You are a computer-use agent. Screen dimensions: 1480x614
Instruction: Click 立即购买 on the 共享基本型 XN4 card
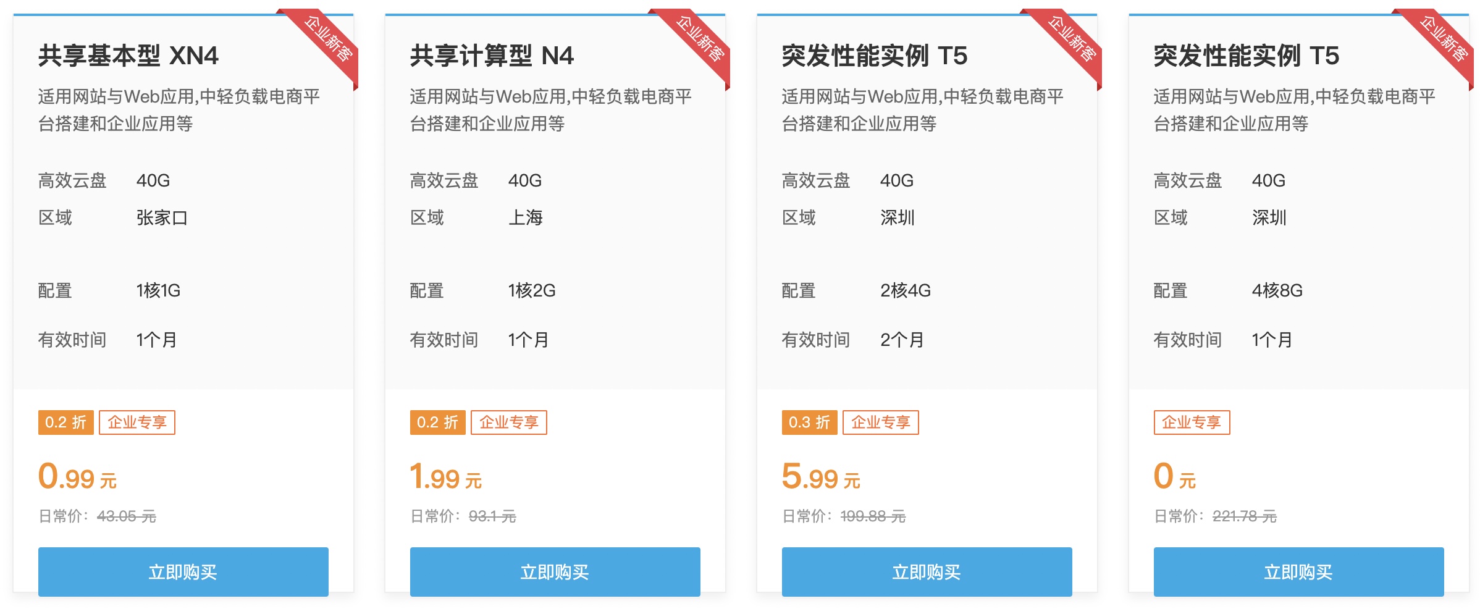[x=182, y=572]
